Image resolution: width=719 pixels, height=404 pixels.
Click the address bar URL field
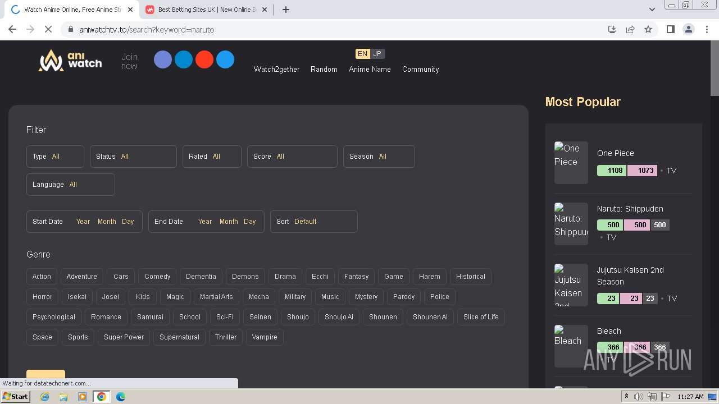point(337,29)
